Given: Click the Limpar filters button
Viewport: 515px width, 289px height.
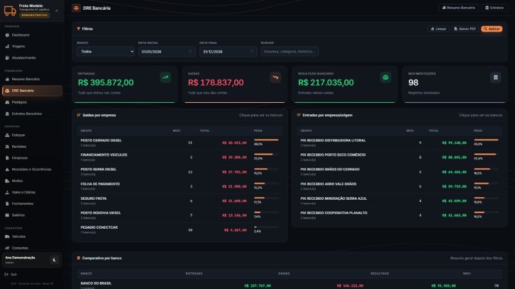Looking at the screenshot, I should pos(438,29).
